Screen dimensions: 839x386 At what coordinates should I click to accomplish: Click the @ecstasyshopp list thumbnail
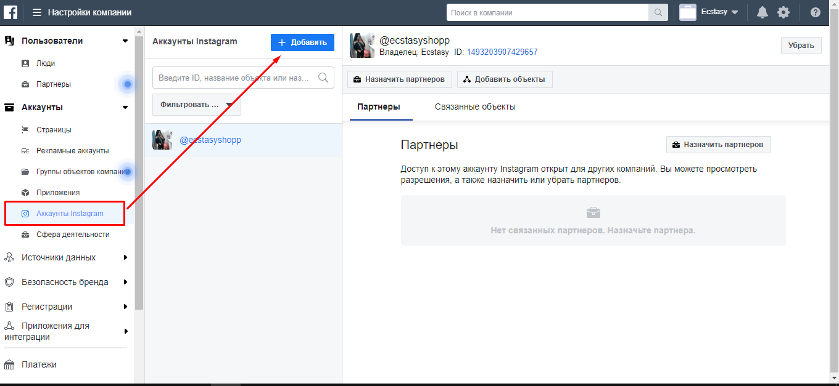coord(162,140)
